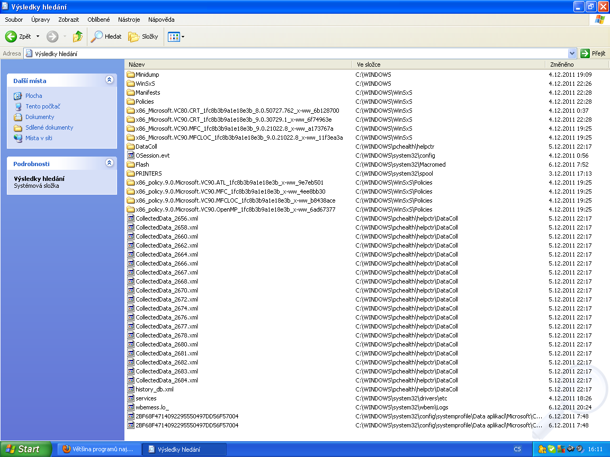Open the Soubor menu
The width and height of the screenshot is (610, 457).
[14, 20]
